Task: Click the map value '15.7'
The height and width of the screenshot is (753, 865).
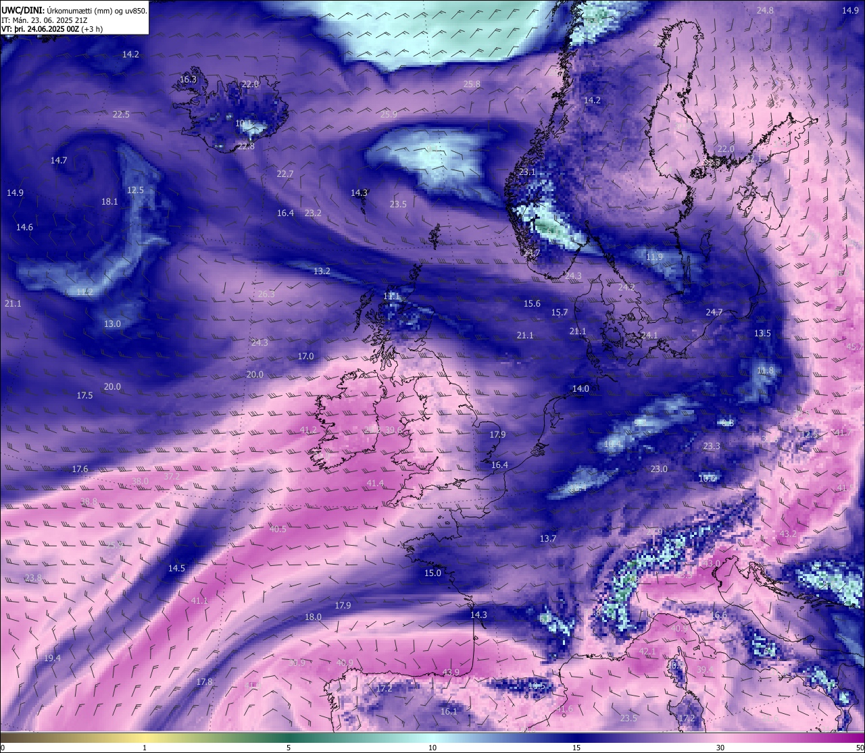Action: pyautogui.click(x=559, y=313)
